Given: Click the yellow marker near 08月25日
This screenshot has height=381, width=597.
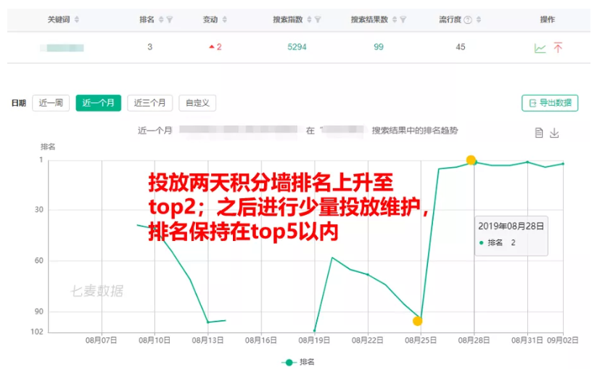Looking at the screenshot, I should point(418,321).
